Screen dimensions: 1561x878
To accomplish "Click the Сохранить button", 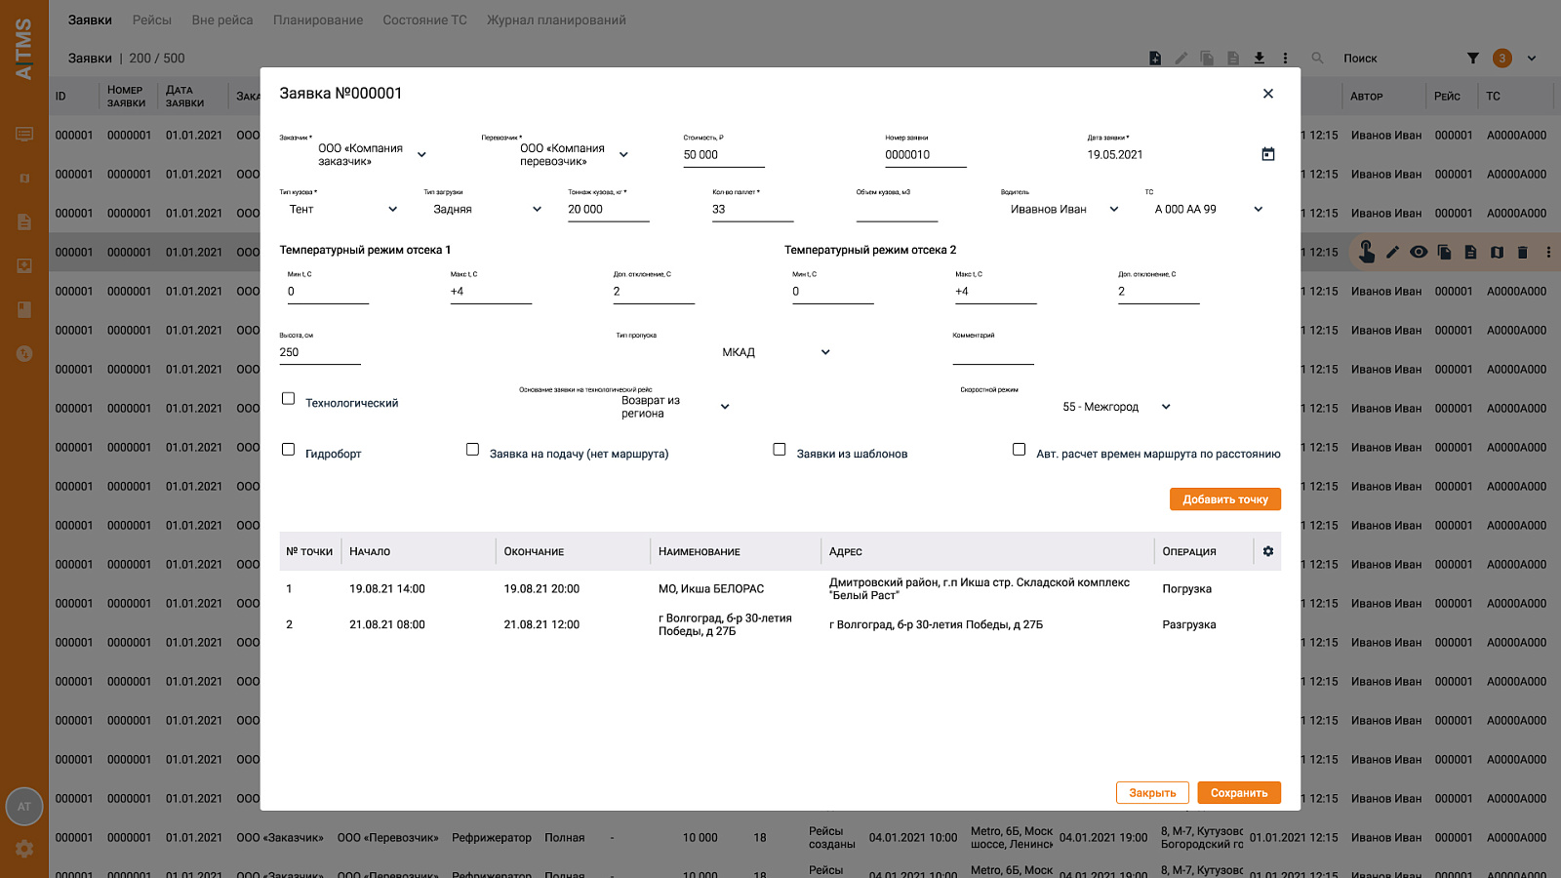I will click(x=1239, y=793).
